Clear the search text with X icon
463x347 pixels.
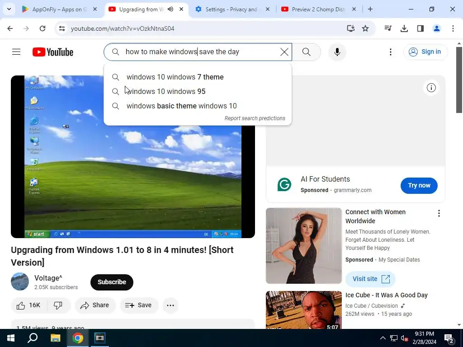coord(284,52)
